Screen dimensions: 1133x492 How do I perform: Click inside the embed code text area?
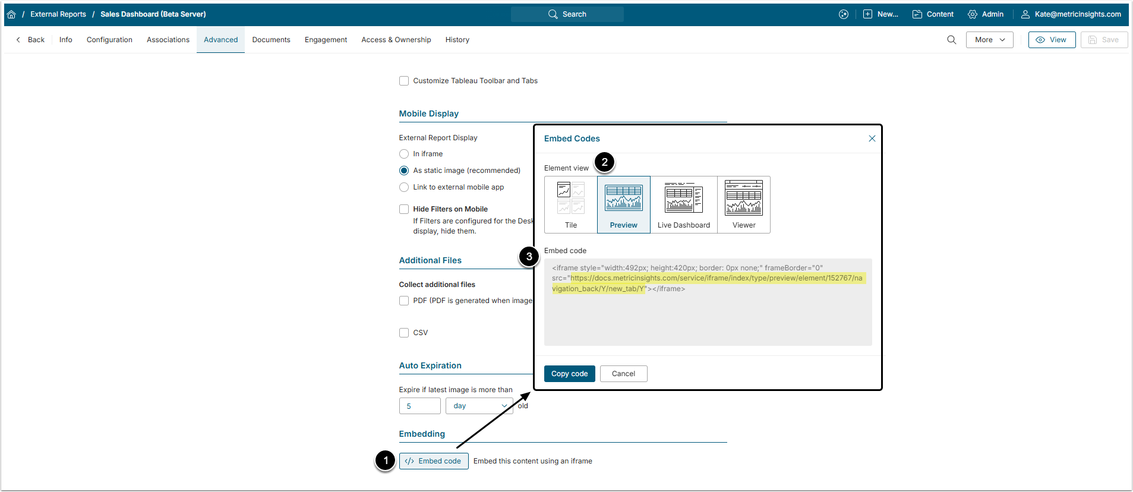coord(708,302)
